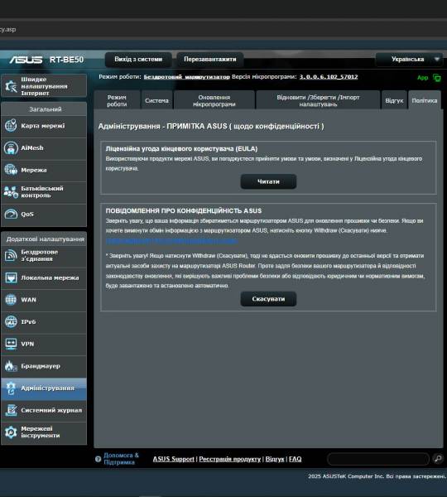Image resolution: width=447 pixels, height=497 pixels.
Task: Click the Мережеві інструменти gear icon
Action: tap(11, 432)
